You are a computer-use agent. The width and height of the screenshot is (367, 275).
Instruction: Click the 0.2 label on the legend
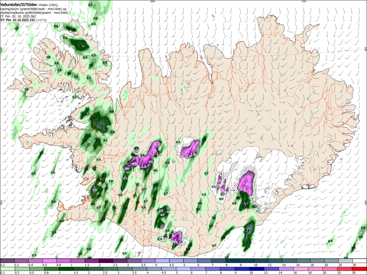[2, 265]
